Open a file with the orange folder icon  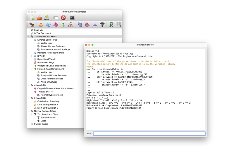(x=39, y=18)
